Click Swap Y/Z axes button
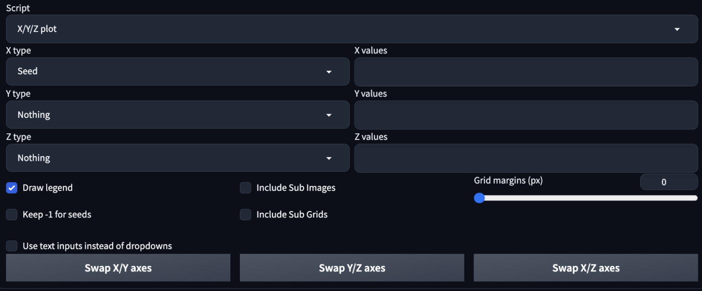Screen dimensions: 702x291 (352, 268)
